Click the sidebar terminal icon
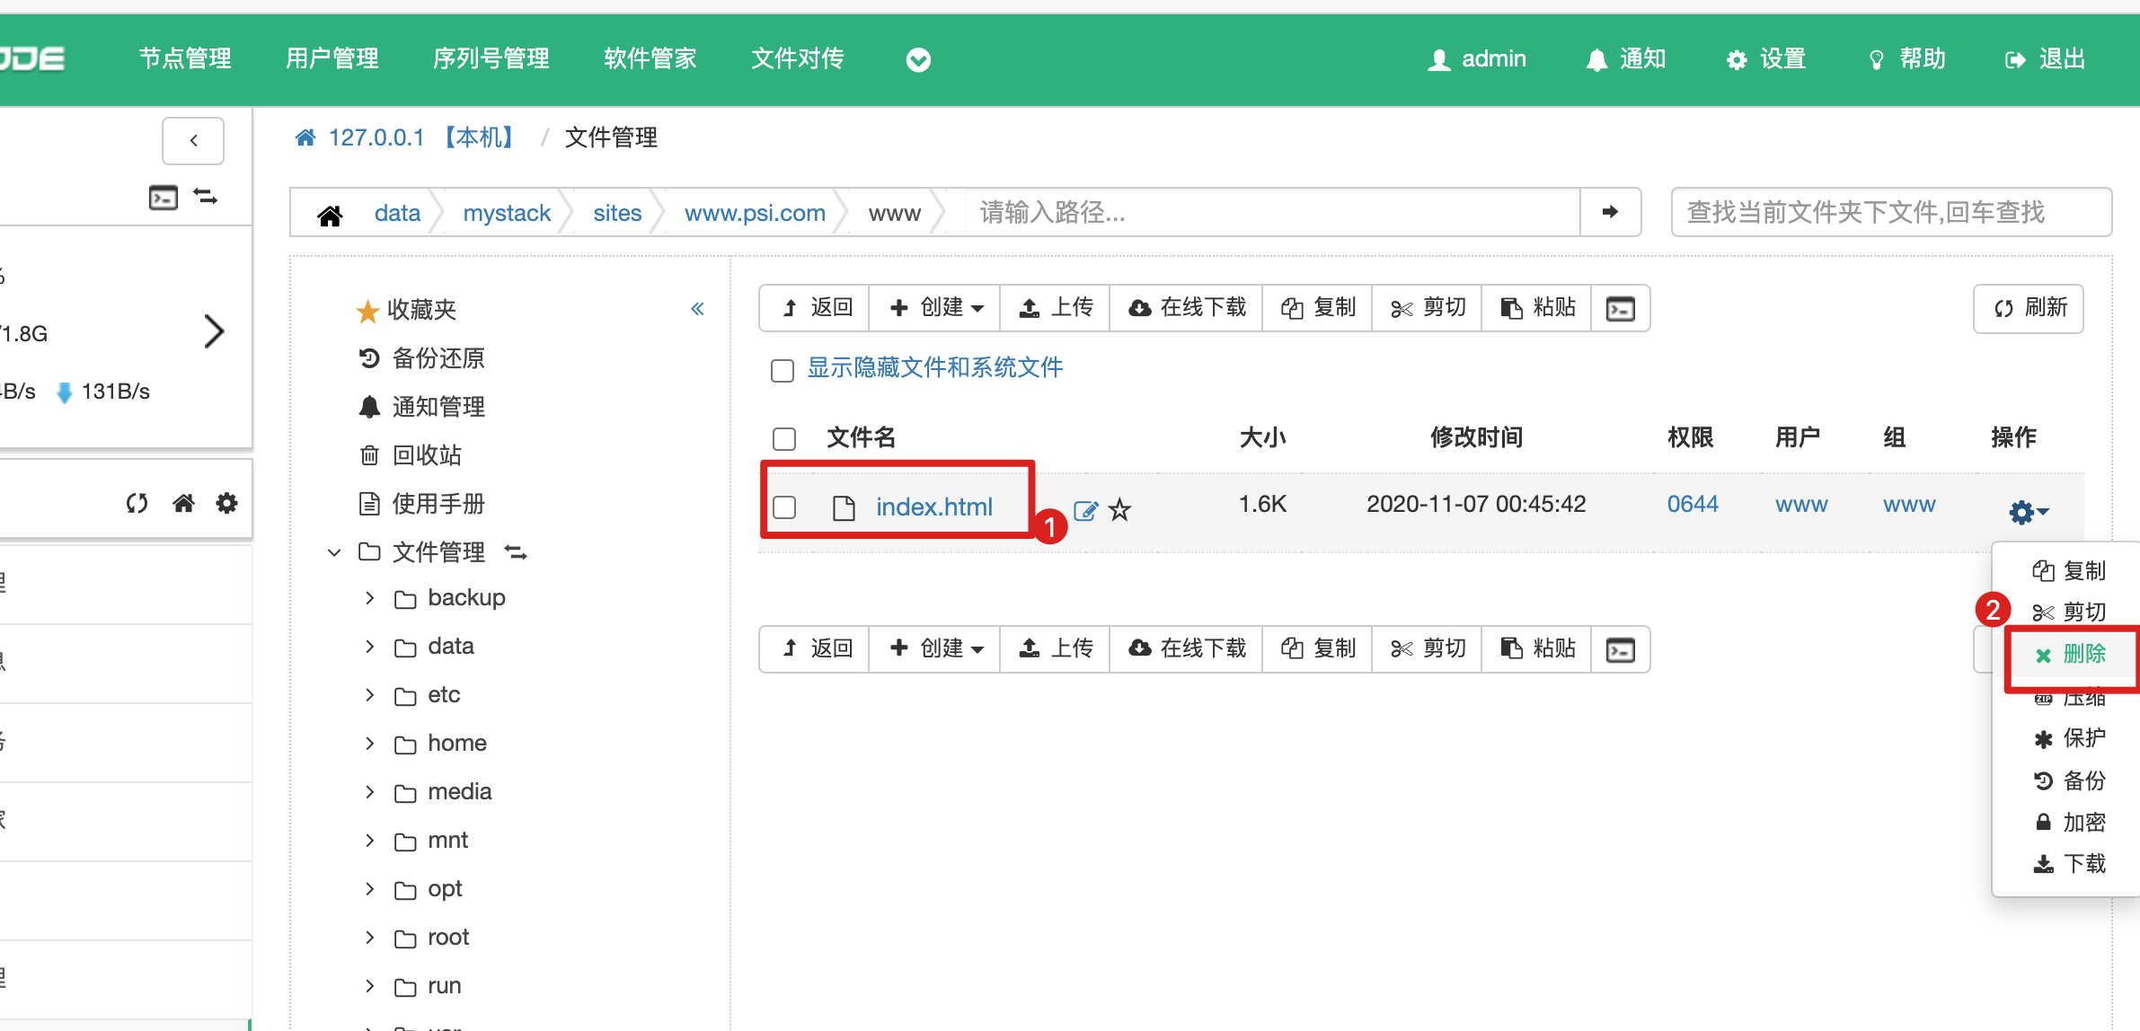Image resolution: width=2140 pixels, height=1031 pixels. point(163,198)
